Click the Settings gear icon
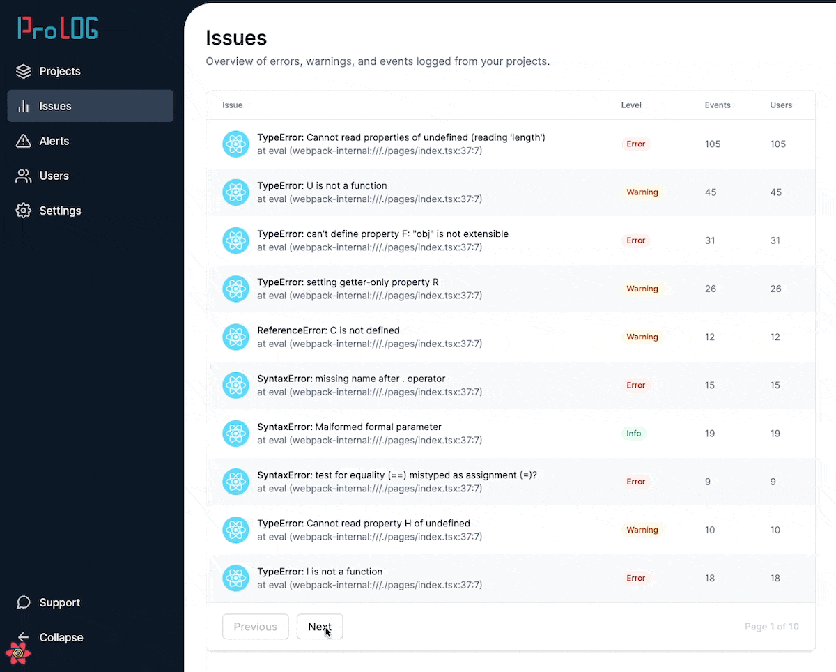The image size is (836, 672). (24, 211)
